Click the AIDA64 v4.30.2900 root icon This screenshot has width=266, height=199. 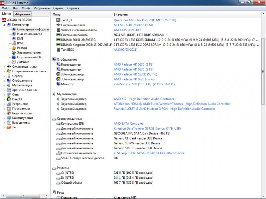pos(4,20)
